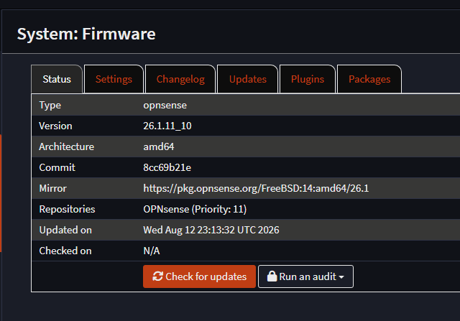Click the Version row label
This screenshot has height=321, width=460.
[x=55, y=126]
